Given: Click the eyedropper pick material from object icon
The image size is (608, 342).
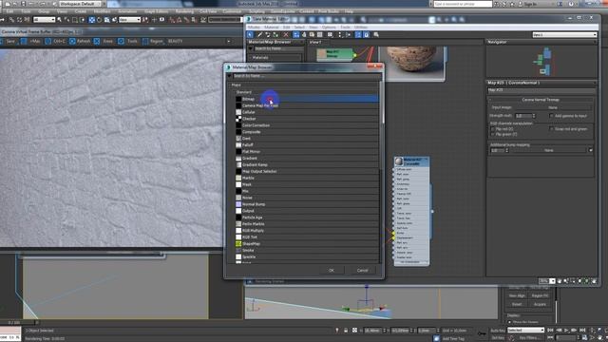Looking at the screenshot, I should (259, 35).
